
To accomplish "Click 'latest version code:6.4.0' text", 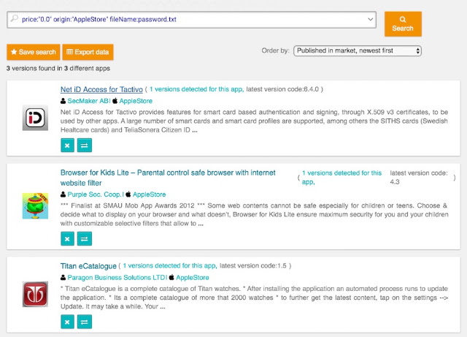I will point(282,89).
